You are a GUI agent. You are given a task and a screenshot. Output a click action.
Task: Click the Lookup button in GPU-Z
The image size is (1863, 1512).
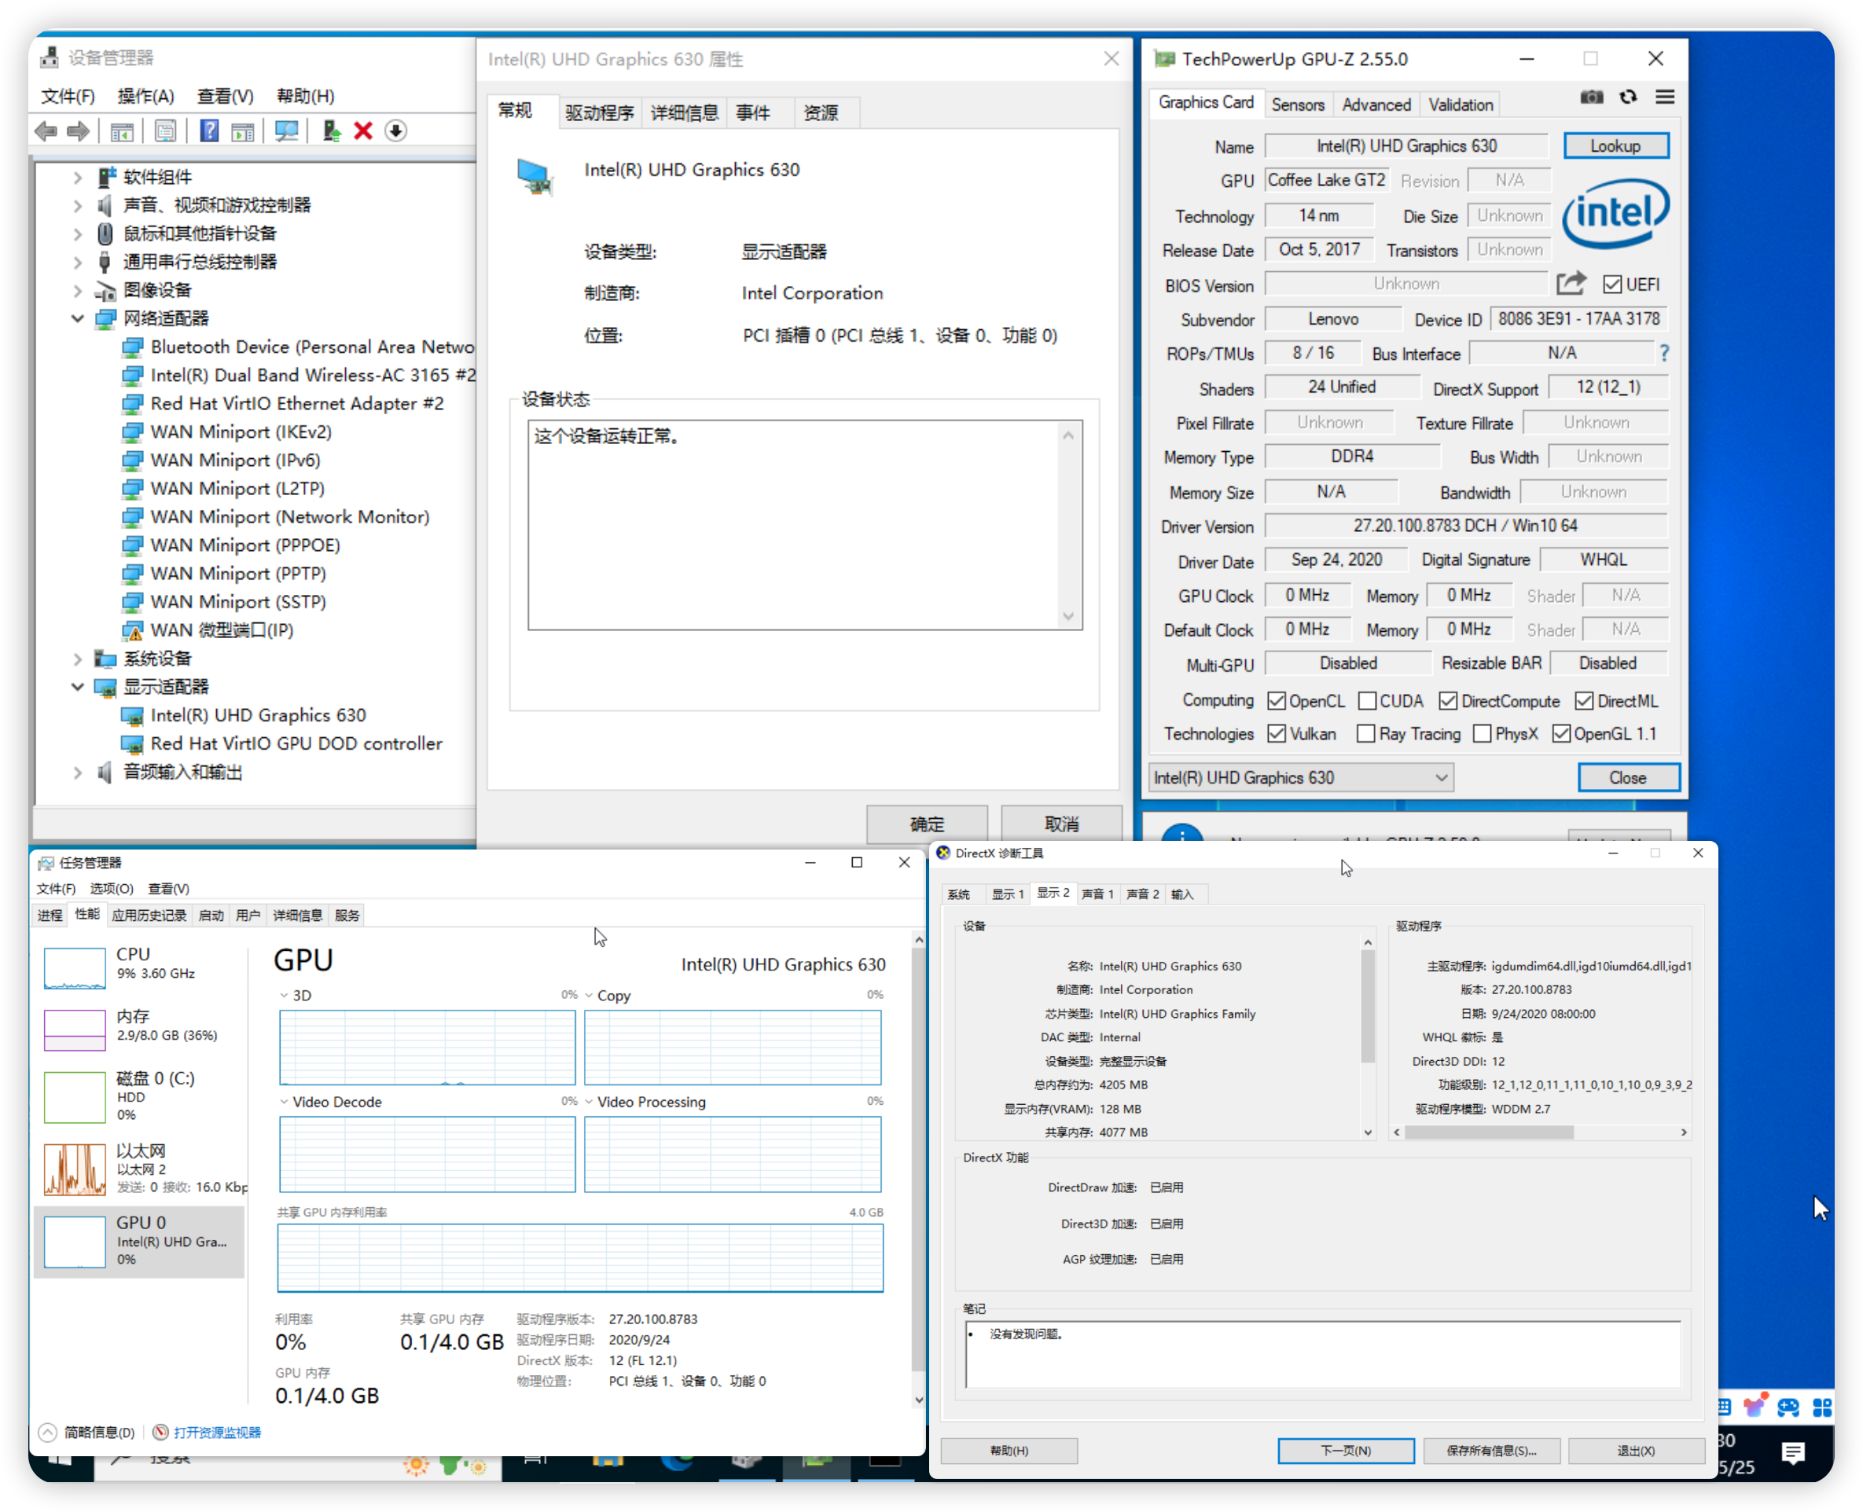pos(1616,146)
